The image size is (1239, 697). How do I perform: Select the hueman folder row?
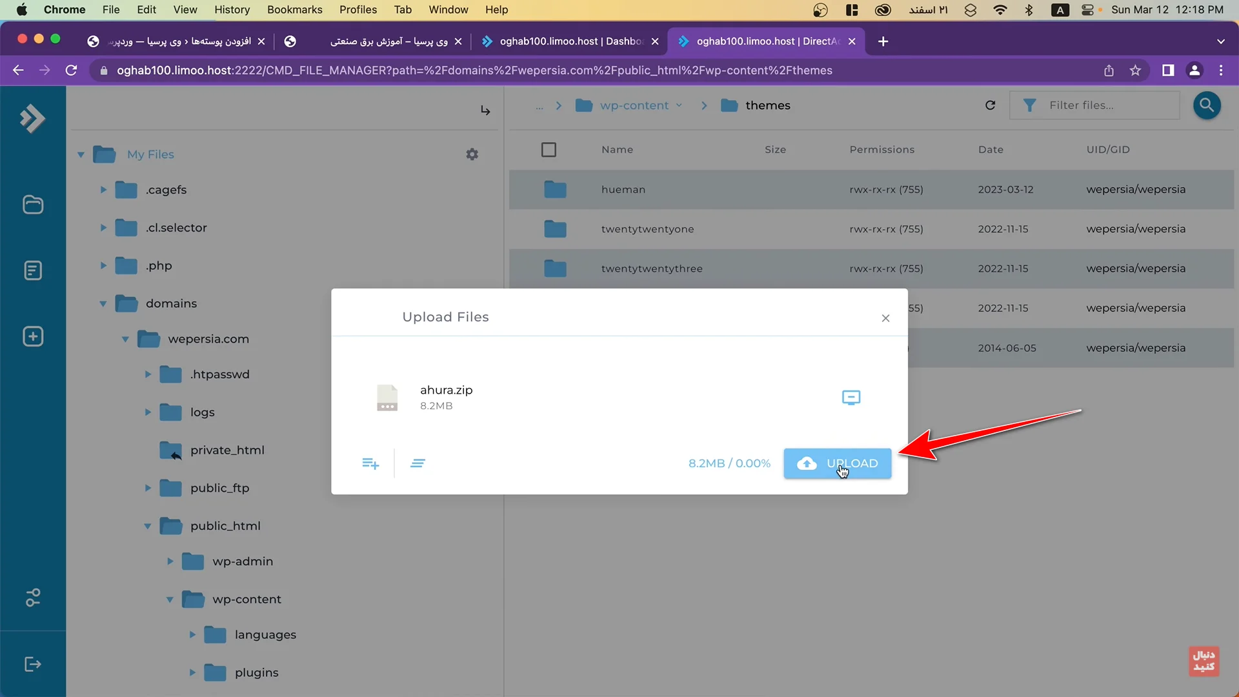coord(871,190)
